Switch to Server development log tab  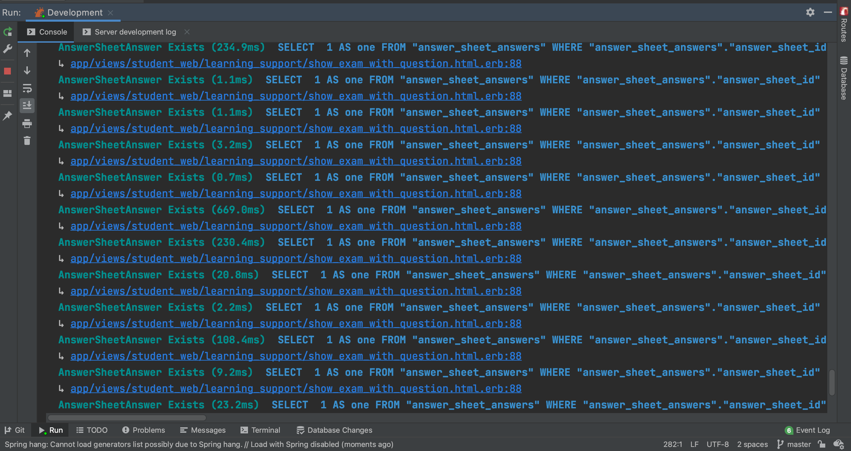tap(135, 32)
